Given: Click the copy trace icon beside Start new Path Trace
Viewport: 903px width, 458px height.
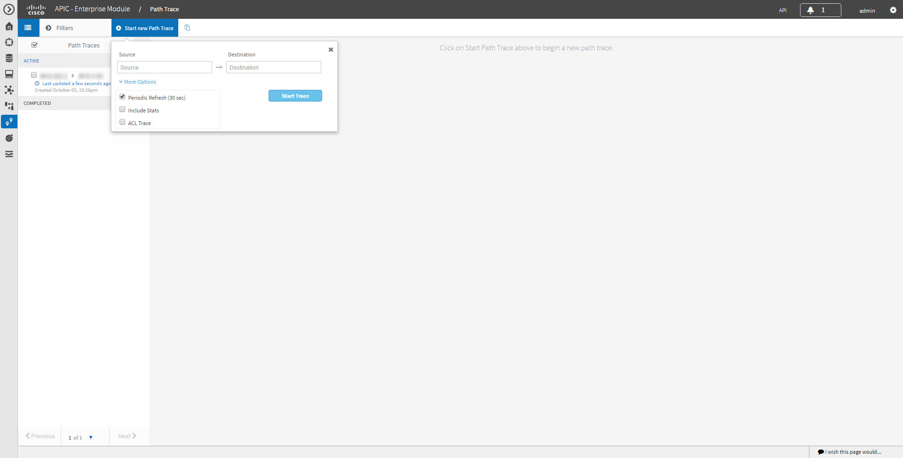Looking at the screenshot, I should click(x=187, y=28).
